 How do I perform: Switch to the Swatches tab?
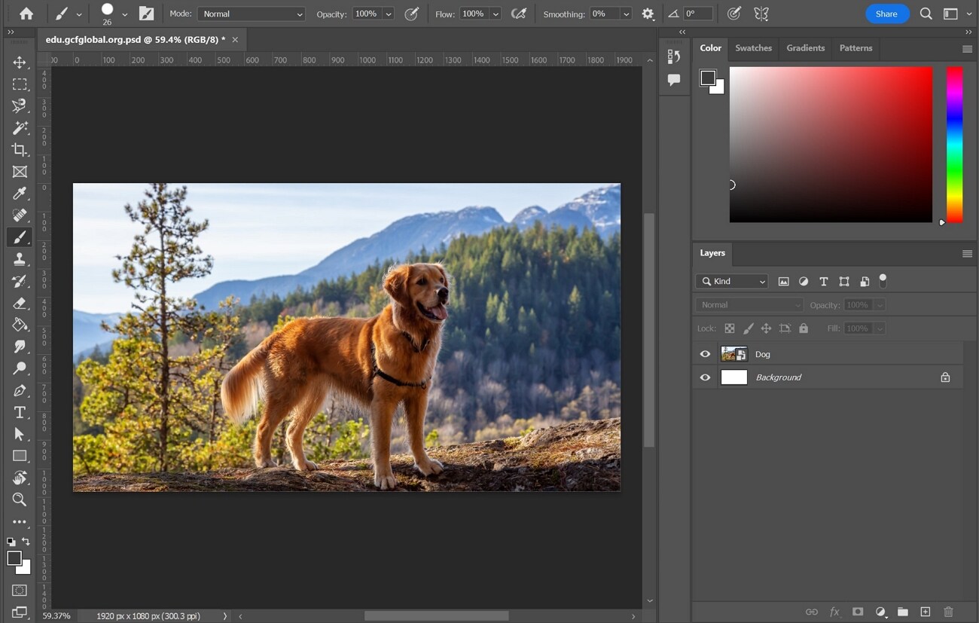coord(753,47)
